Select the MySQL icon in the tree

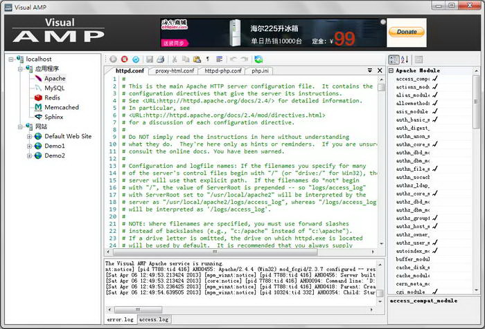(x=38, y=88)
